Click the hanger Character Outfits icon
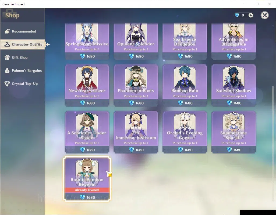Image resolution: width=276 pixels, height=215 pixels. tap(7, 44)
